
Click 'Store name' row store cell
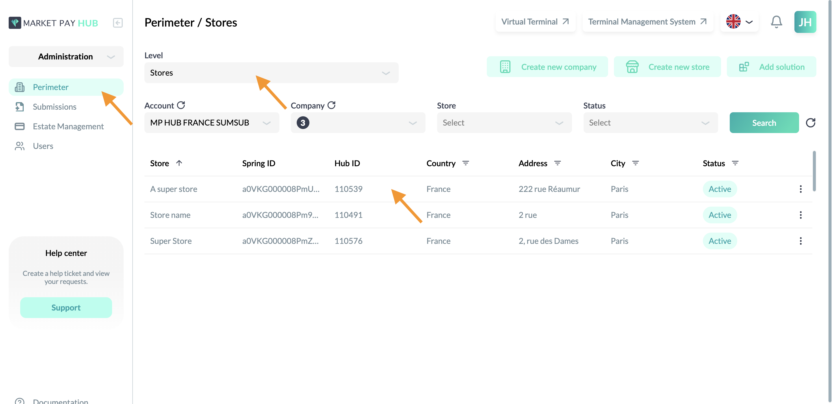170,215
